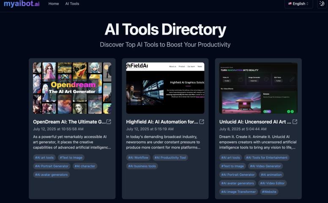328x203 pixels.
Task: Open the Home menu item
Action: point(54,4)
